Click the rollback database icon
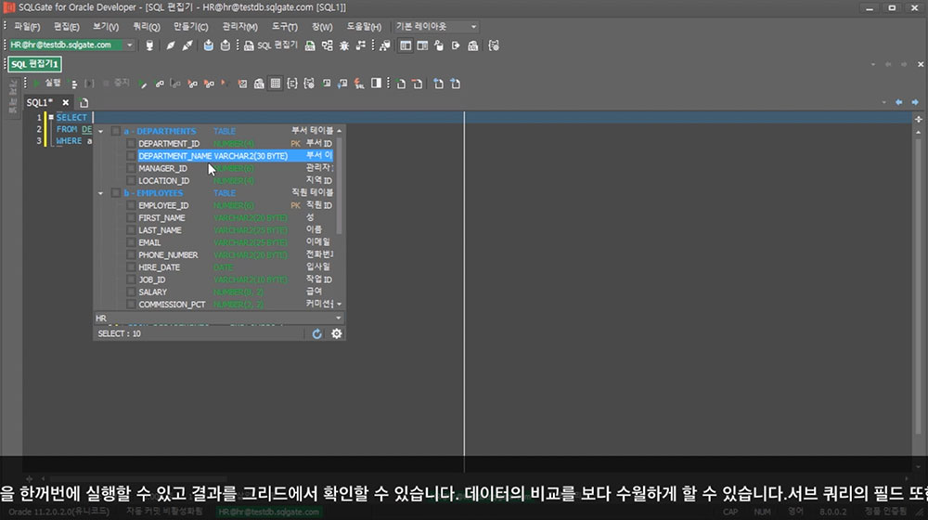The height and width of the screenshot is (520, 928). 225,45
